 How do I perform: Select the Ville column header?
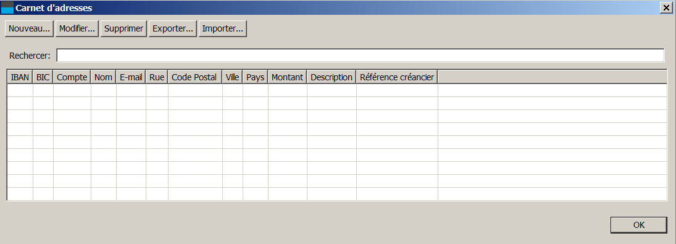pos(232,77)
